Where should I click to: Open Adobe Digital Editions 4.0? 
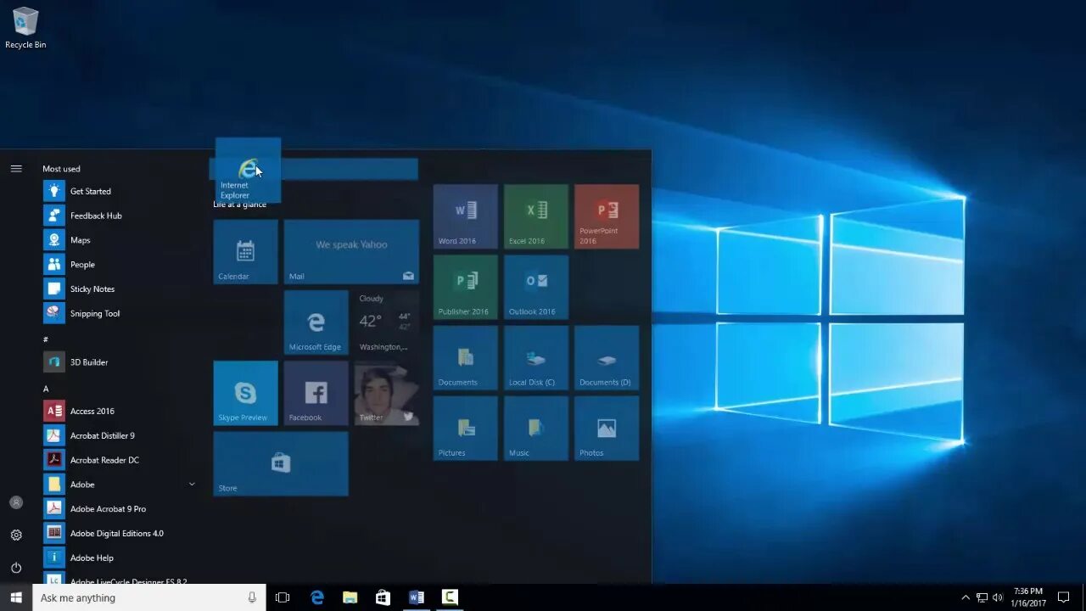point(119,533)
